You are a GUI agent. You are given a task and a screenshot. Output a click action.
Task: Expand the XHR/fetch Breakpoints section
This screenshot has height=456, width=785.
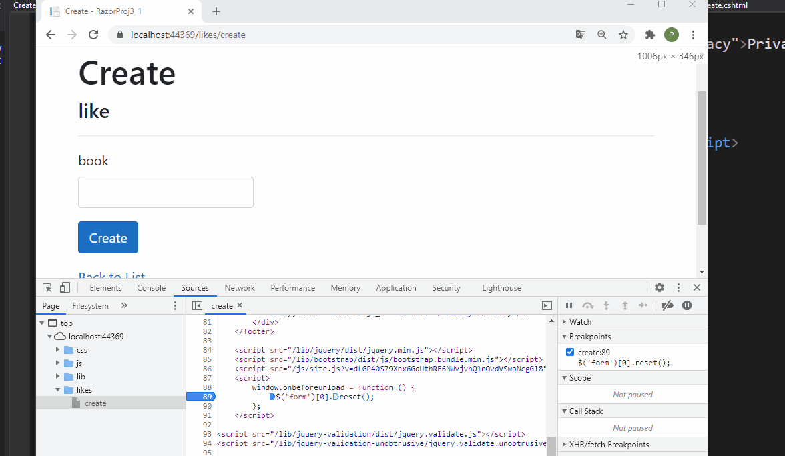[x=565, y=444]
